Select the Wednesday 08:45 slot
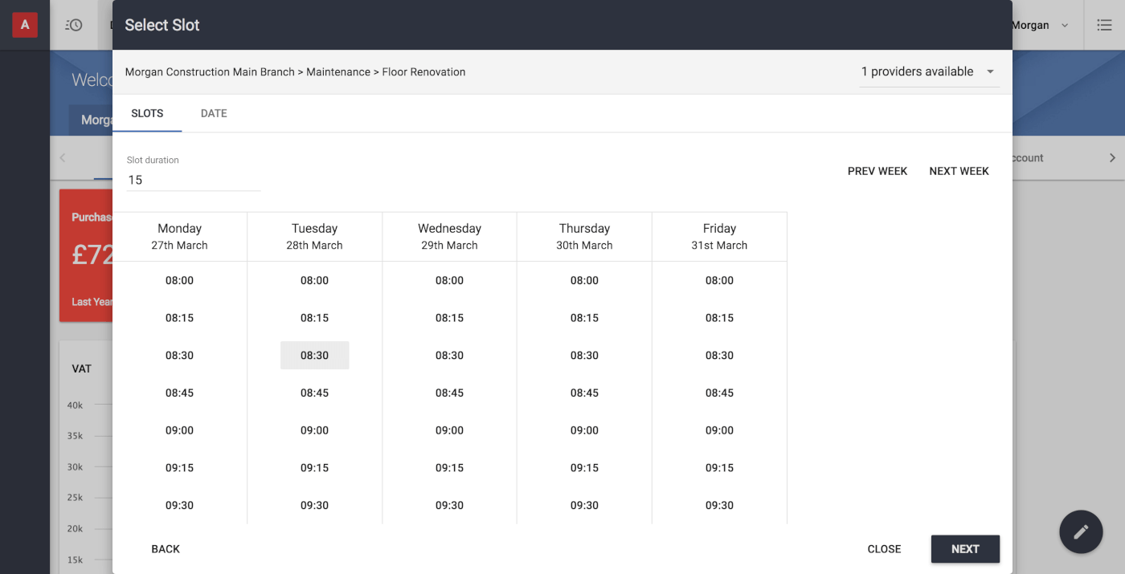The image size is (1125, 574). pos(450,393)
